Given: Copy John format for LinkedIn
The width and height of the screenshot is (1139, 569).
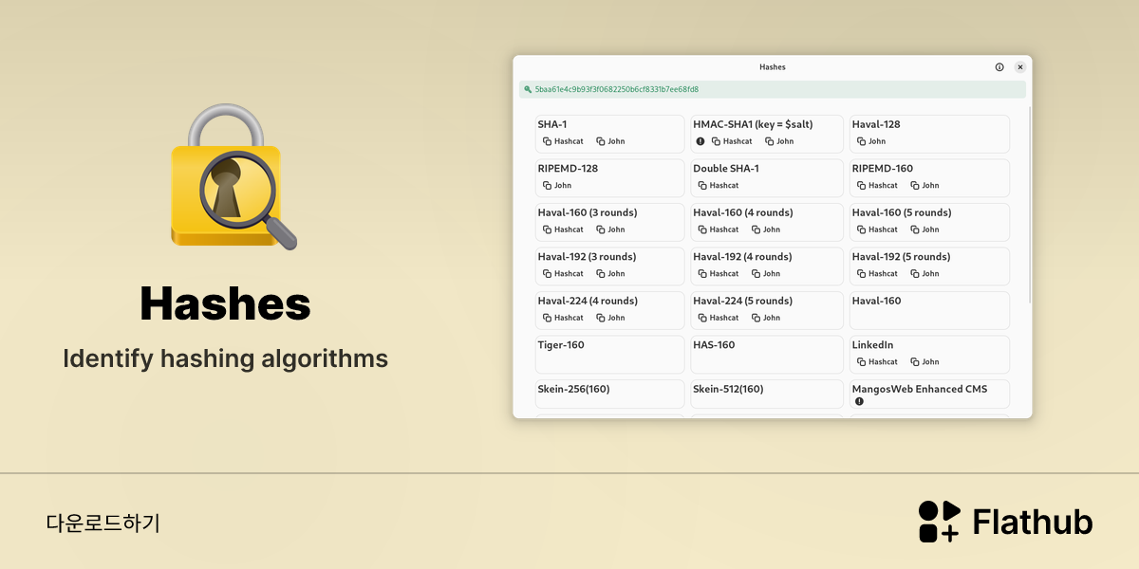Looking at the screenshot, I should 924,362.
